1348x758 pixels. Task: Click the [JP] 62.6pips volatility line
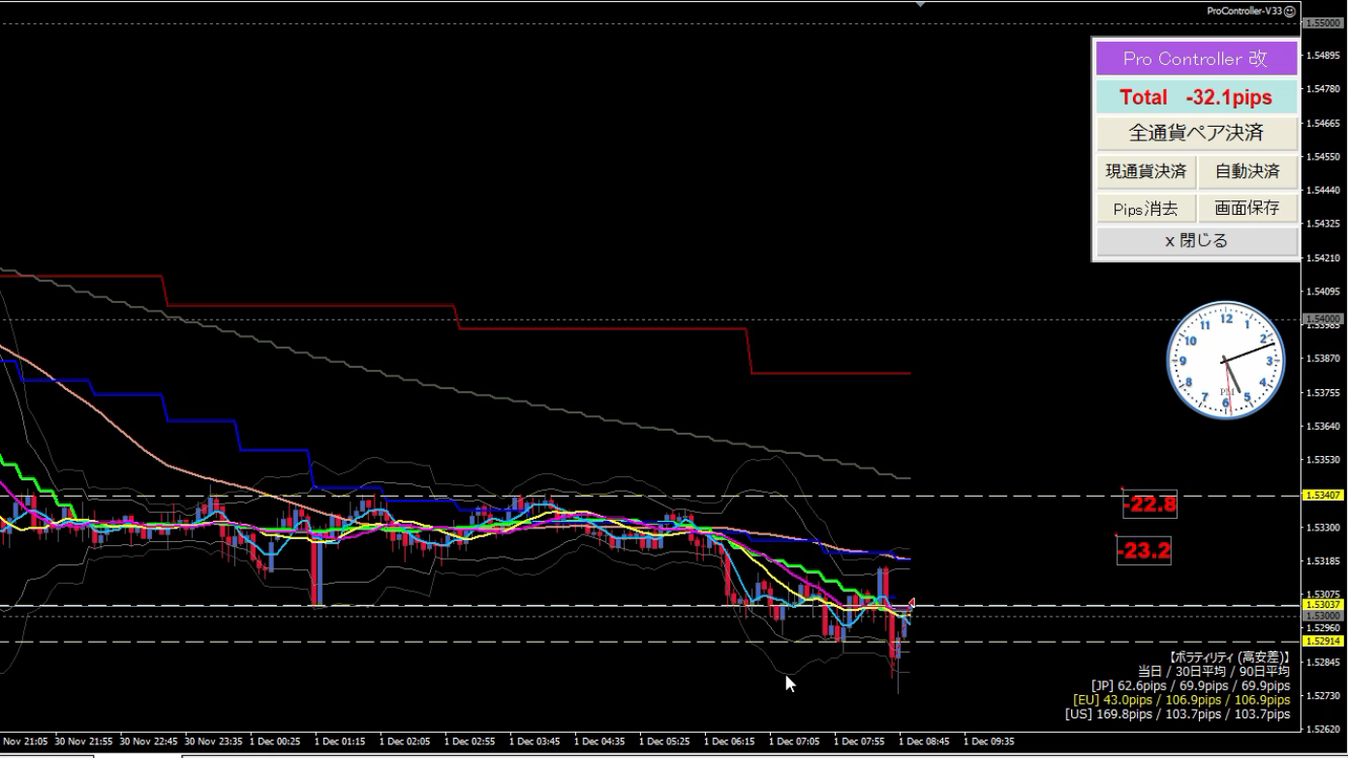(1191, 685)
